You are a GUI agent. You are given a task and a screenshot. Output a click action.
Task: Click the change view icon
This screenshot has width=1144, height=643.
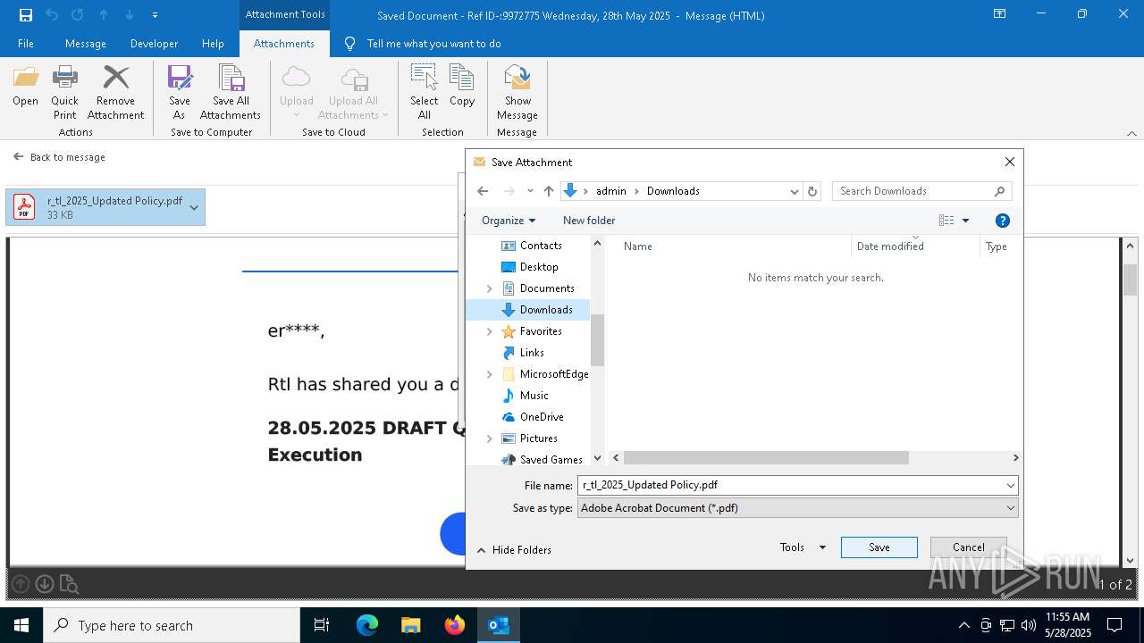point(946,221)
